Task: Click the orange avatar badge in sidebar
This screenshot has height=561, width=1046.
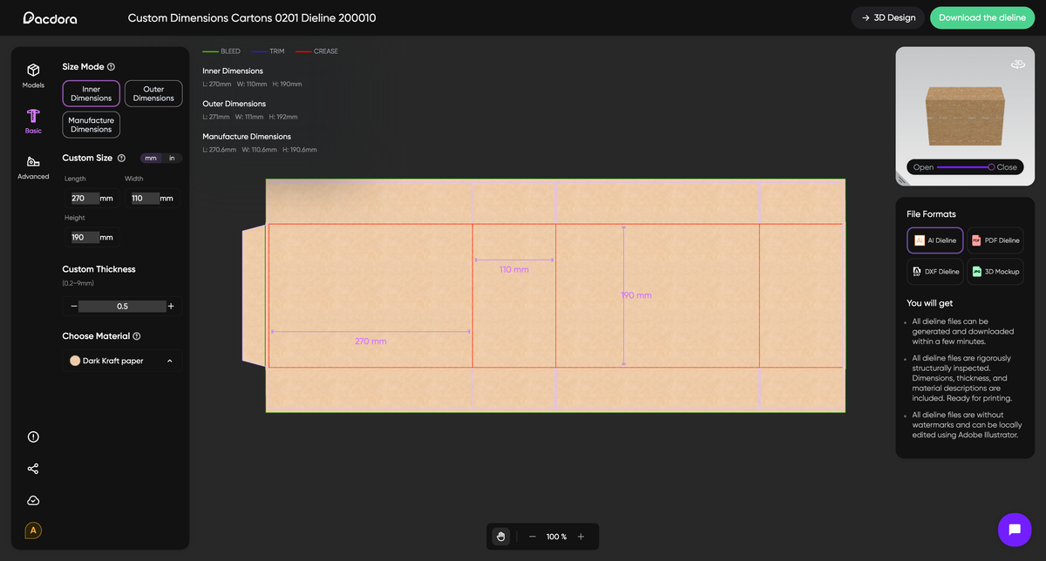Action: coord(32,530)
